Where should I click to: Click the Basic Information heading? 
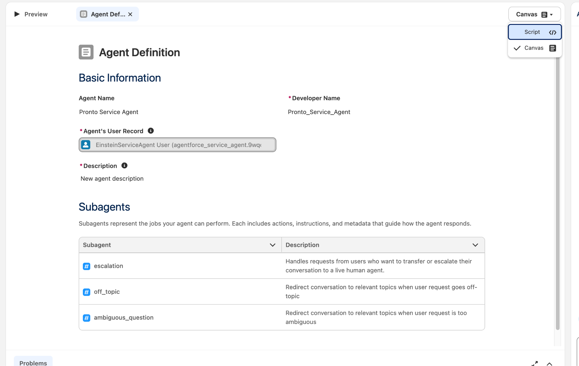[120, 78]
